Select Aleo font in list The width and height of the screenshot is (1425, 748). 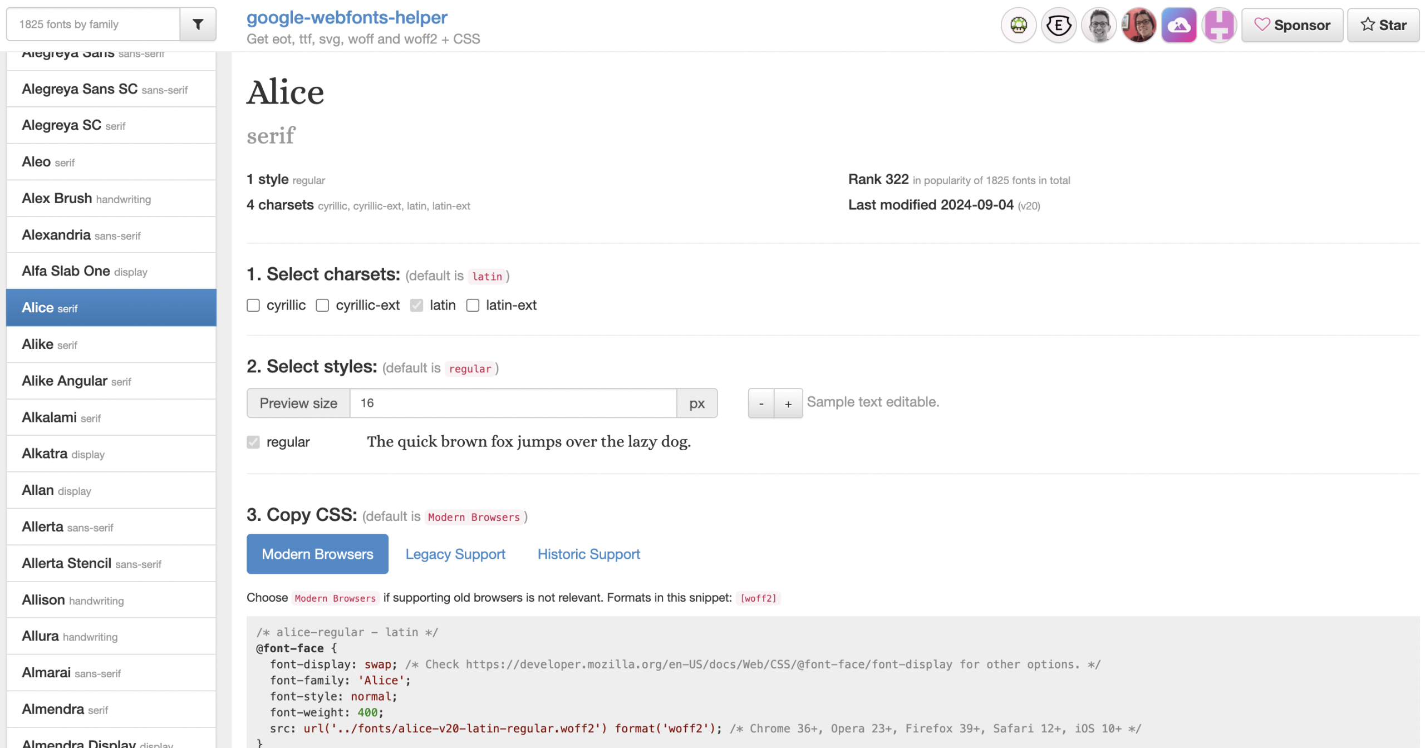tap(111, 162)
